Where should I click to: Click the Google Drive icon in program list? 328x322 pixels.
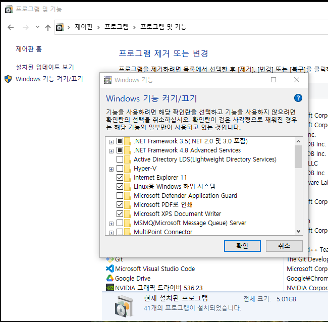click(110, 278)
